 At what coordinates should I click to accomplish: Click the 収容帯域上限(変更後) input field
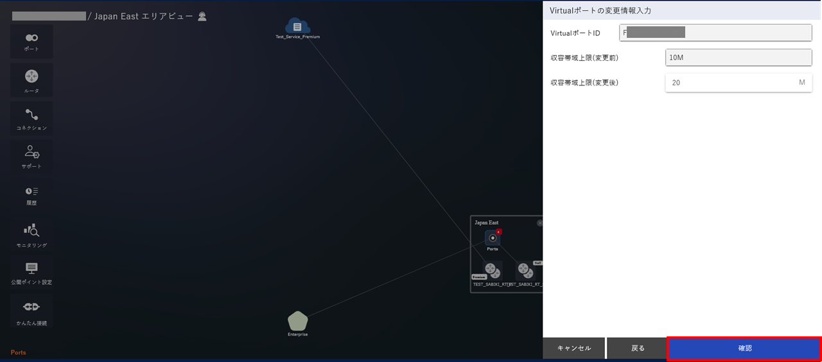coord(739,83)
